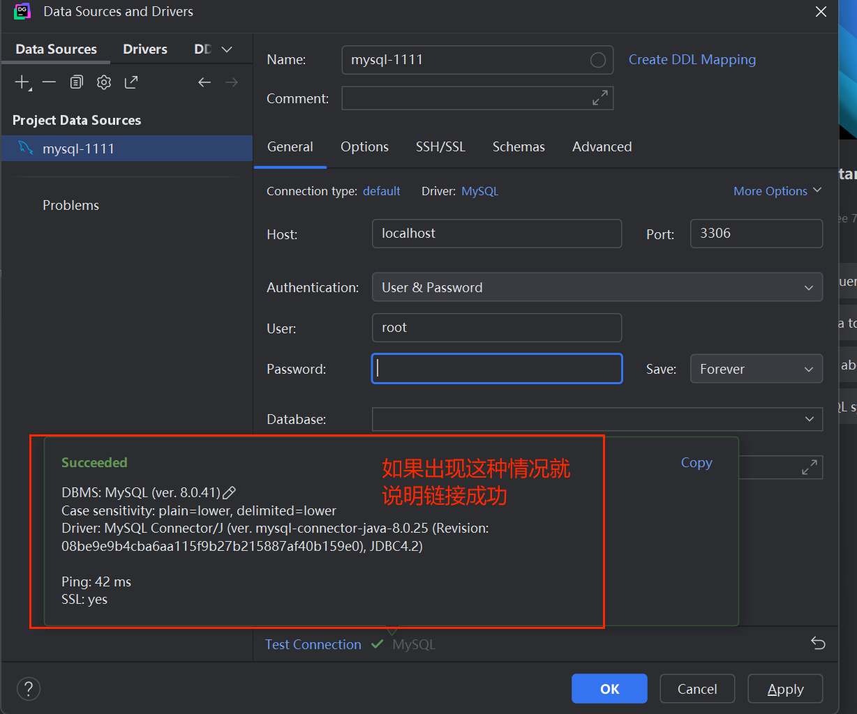Click the color circle in Name field
This screenshot has width=857, height=714.
pos(598,60)
